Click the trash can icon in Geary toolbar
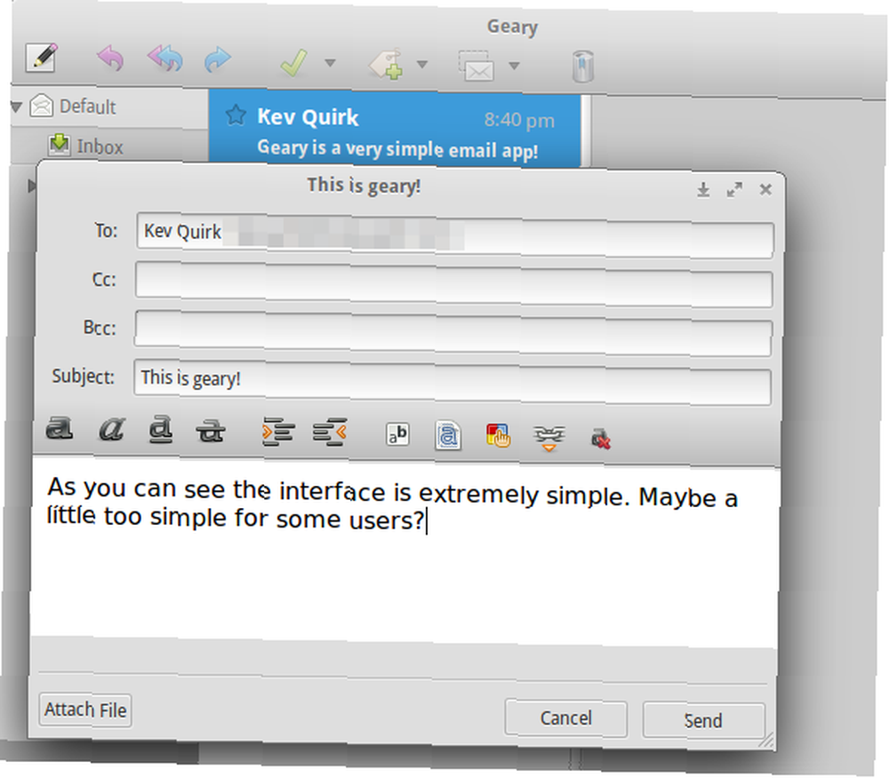889x778 pixels. tap(583, 67)
